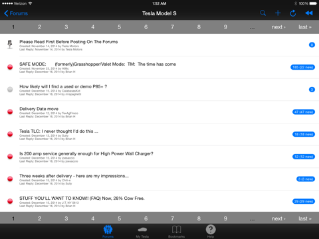Screen dimensions: 319x239
Task: Refresh the Tesla Model S forum
Action: (x=293, y=13)
